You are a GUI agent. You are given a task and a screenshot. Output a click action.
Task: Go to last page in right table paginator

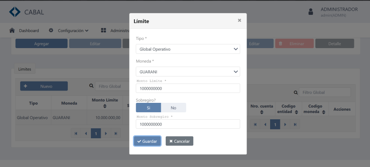[x=295, y=124]
